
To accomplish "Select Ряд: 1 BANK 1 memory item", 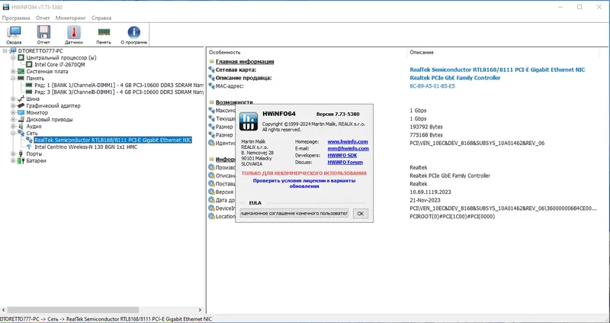I will coord(119,85).
